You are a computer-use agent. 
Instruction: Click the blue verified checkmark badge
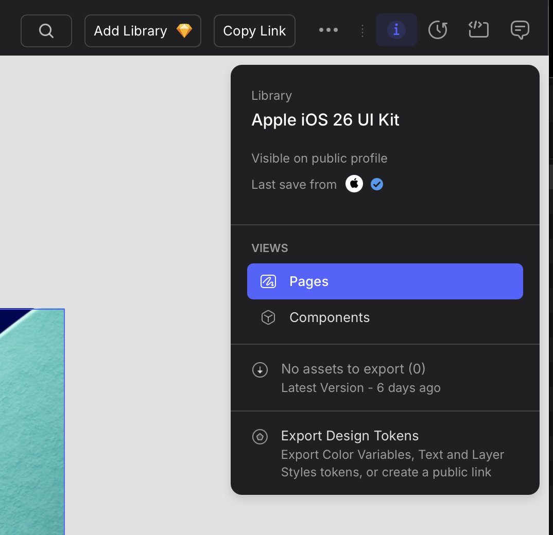coord(377,184)
